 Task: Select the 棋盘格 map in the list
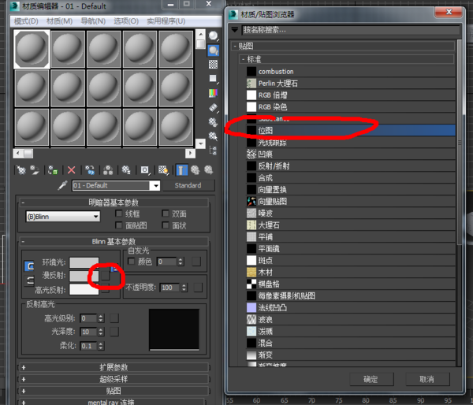(x=351, y=284)
